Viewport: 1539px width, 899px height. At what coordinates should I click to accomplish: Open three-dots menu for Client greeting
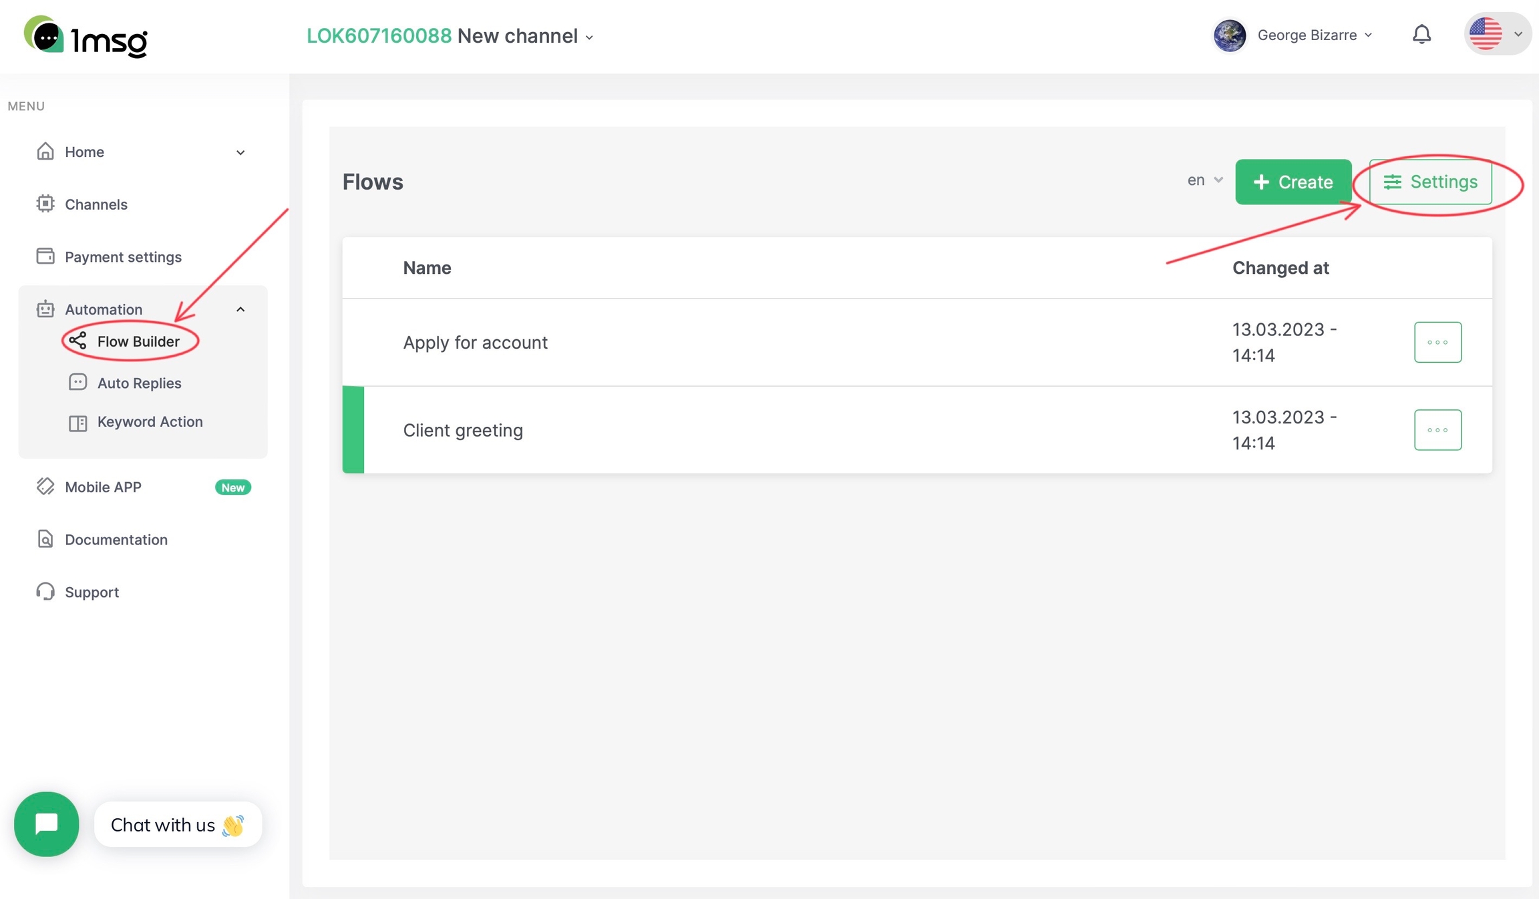(x=1437, y=429)
